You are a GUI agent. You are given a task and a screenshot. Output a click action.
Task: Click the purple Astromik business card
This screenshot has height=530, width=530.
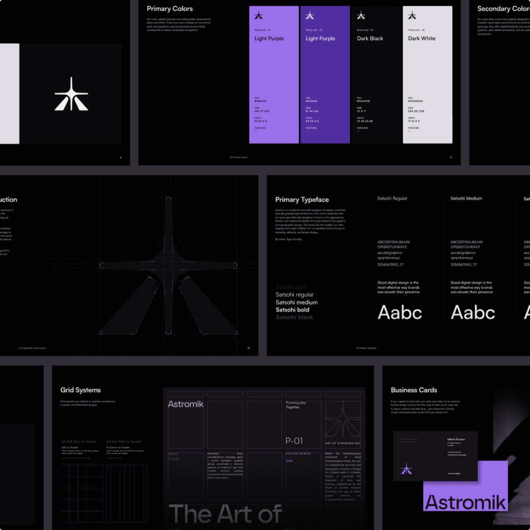[465, 496]
